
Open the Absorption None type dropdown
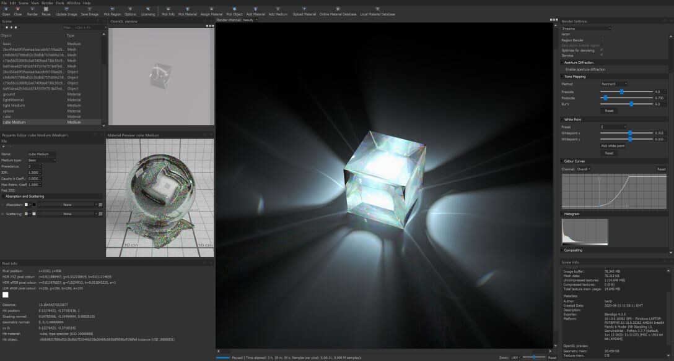coord(69,205)
